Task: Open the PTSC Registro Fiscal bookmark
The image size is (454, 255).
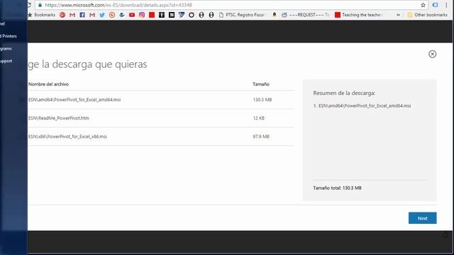Action: 241,15
